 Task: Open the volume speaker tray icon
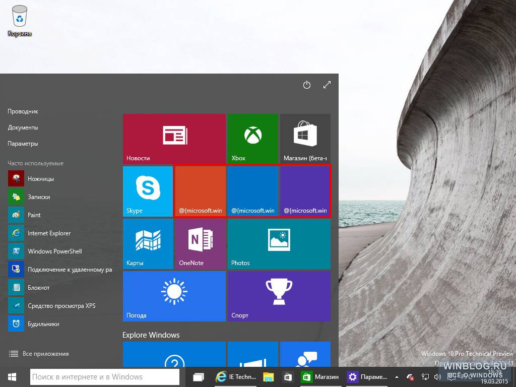(x=437, y=377)
